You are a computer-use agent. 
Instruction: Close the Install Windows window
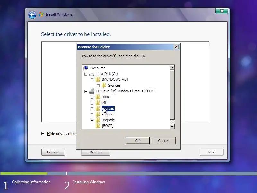click(222, 11)
